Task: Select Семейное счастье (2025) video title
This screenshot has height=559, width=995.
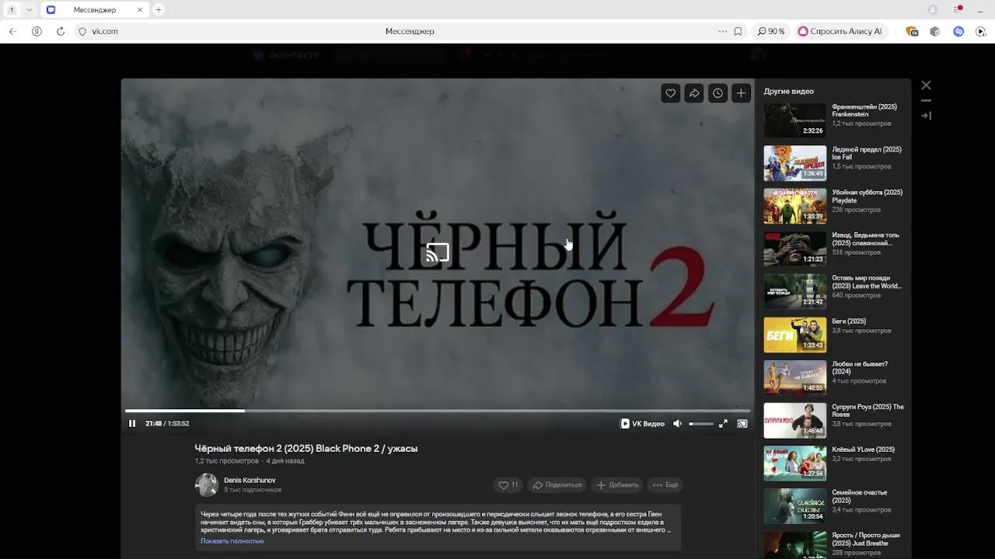Action: click(x=860, y=496)
